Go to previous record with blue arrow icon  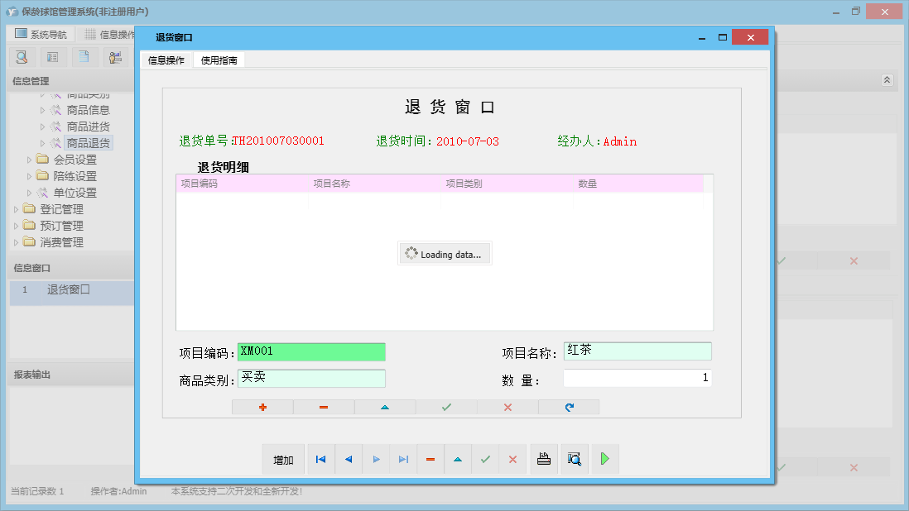click(x=348, y=459)
